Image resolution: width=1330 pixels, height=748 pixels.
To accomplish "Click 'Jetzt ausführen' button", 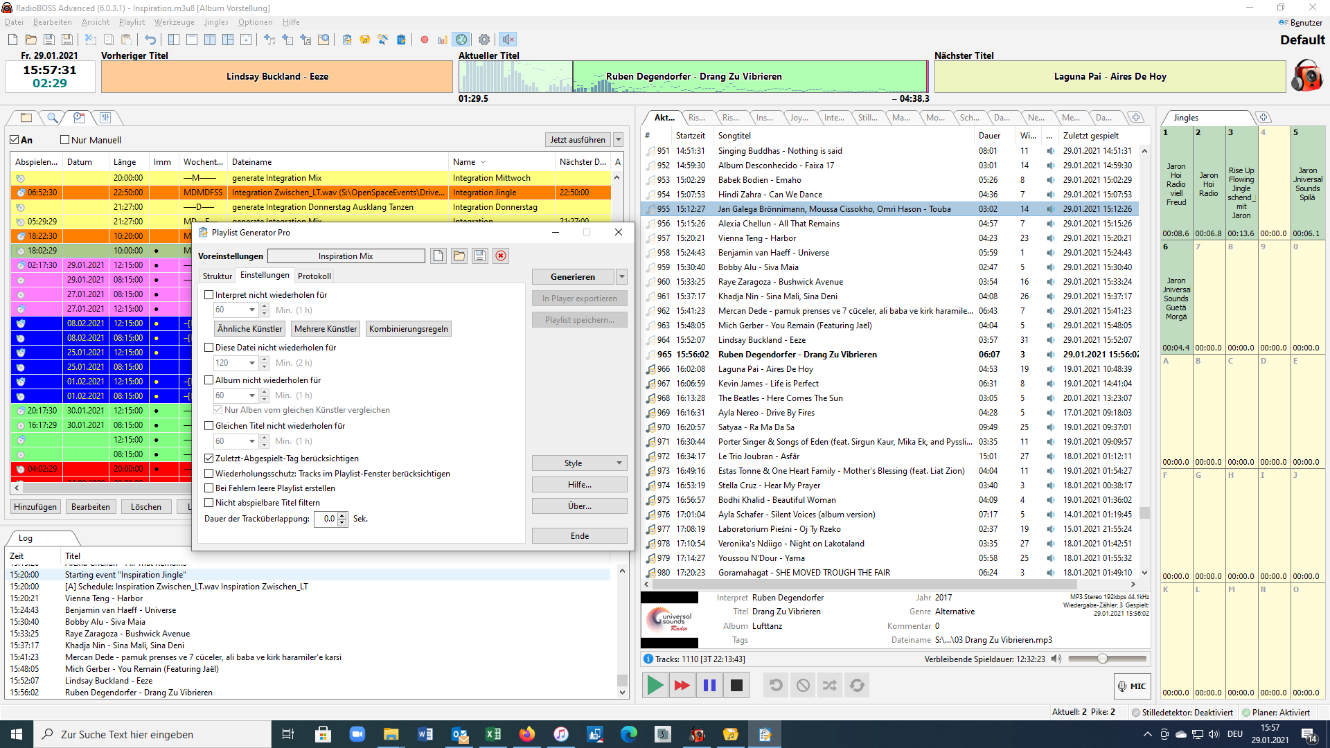I will coord(578,139).
